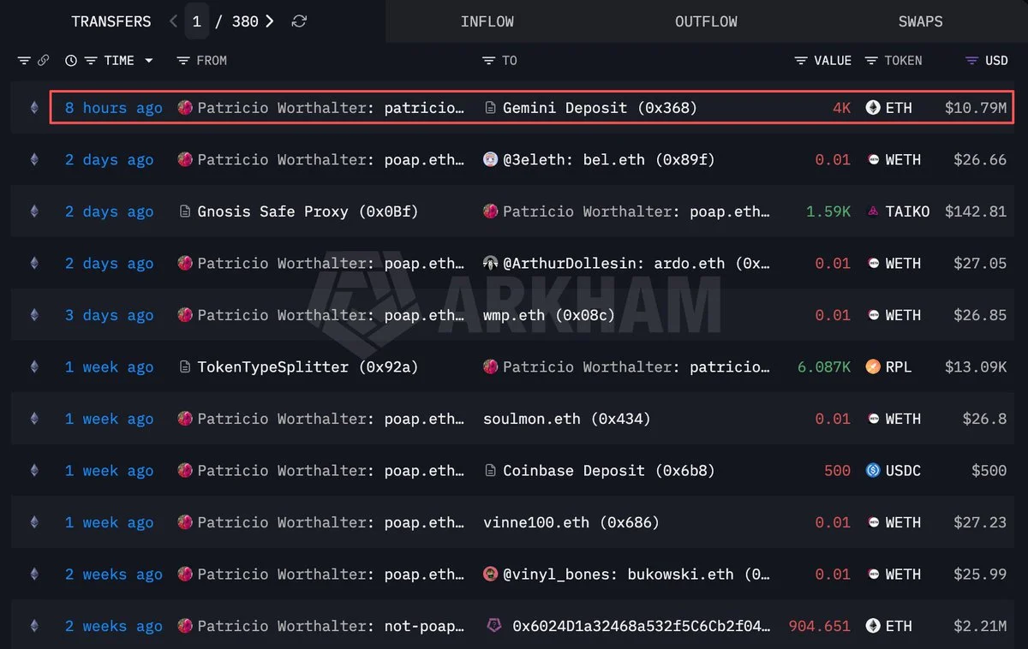This screenshot has width=1028, height=649.
Task: Open Gnosis Safe Proxy (0x0Bf) address
Action: [308, 211]
